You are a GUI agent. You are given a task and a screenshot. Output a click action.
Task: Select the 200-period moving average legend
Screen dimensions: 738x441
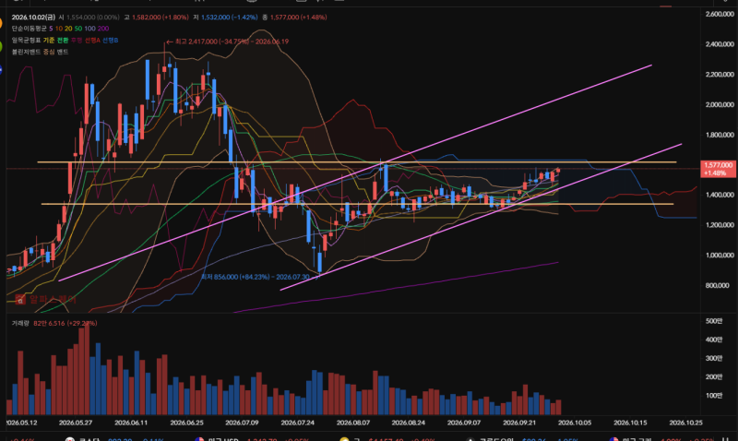pos(103,29)
